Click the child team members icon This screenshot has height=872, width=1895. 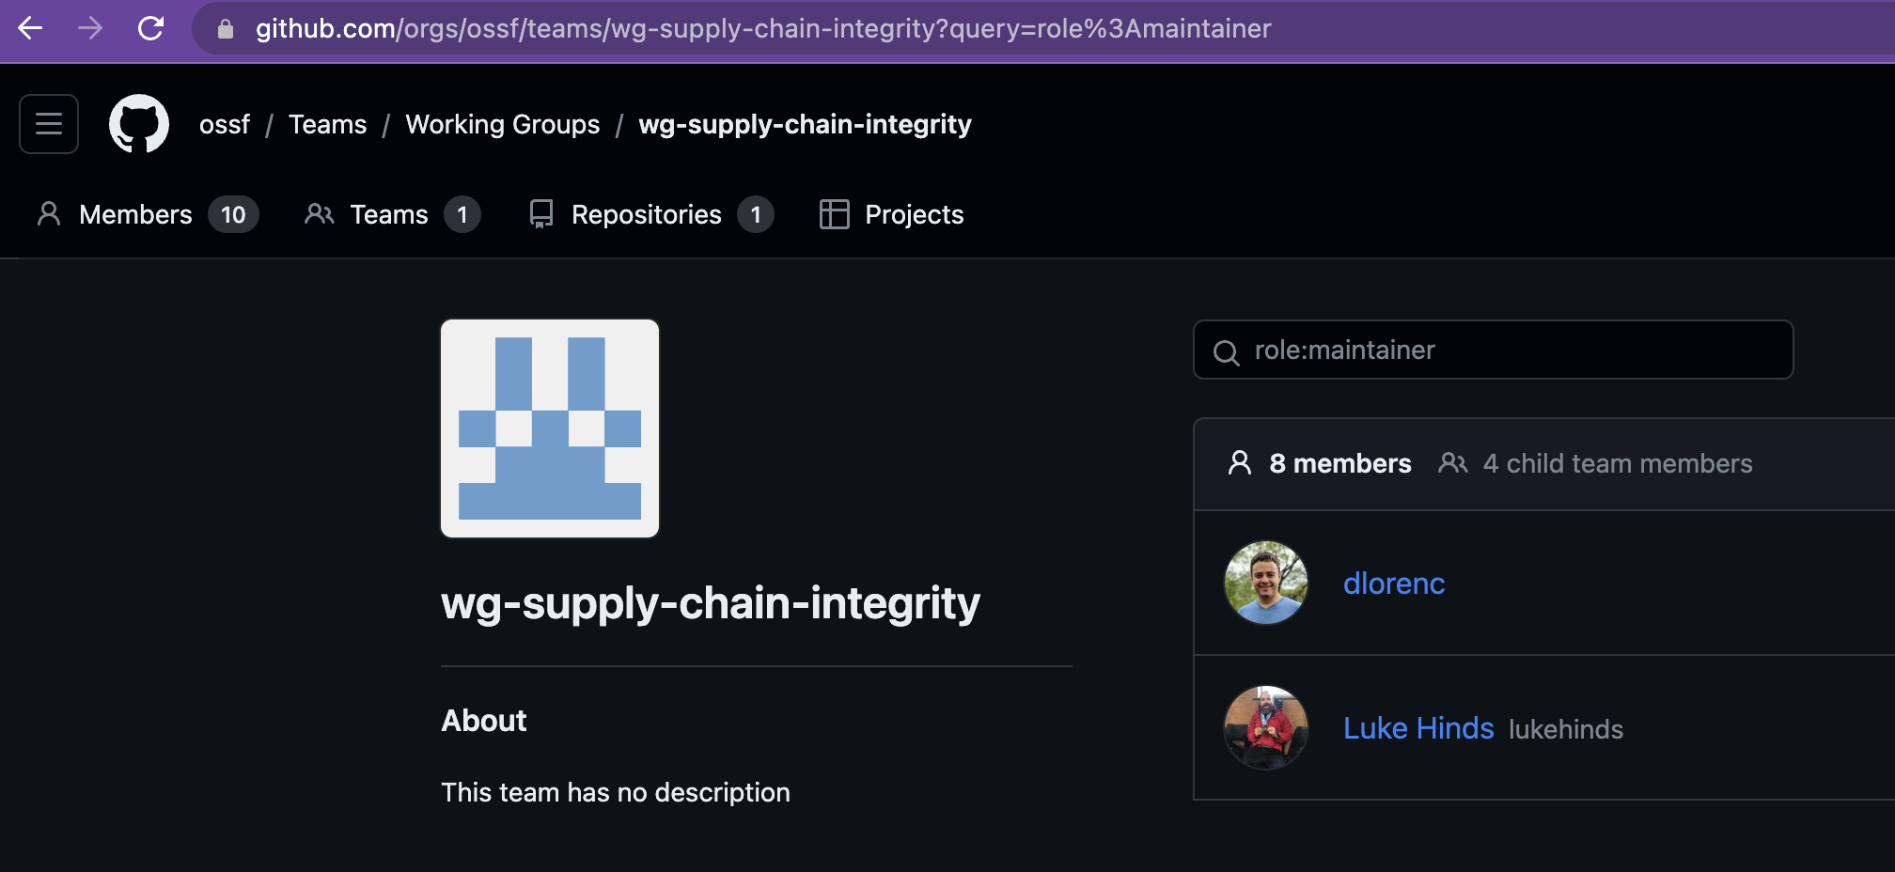coord(1453,463)
